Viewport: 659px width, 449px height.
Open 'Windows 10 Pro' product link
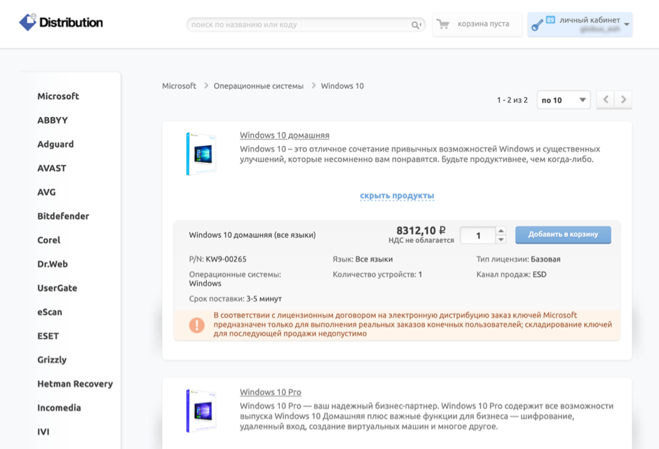(x=270, y=392)
